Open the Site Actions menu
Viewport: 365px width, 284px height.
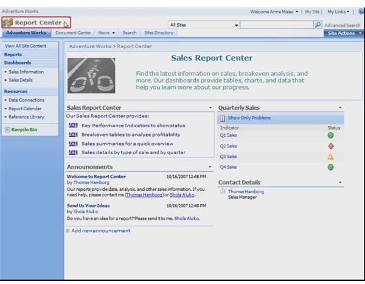pyautogui.click(x=344, y=33)
